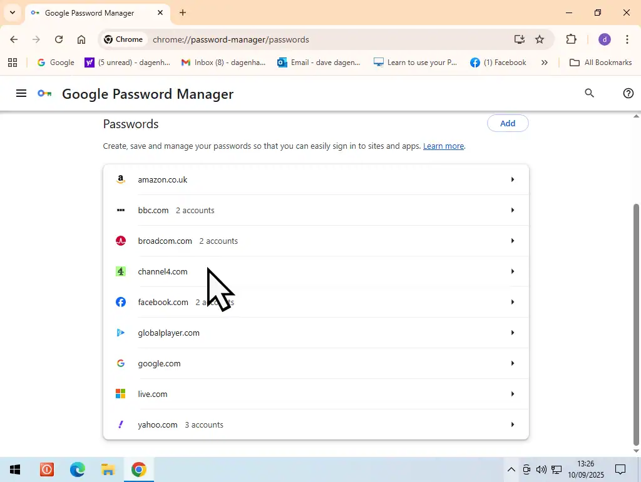641x482 pixels.
Task: Click the install app icon in address bar
Action: coord(519,39)
